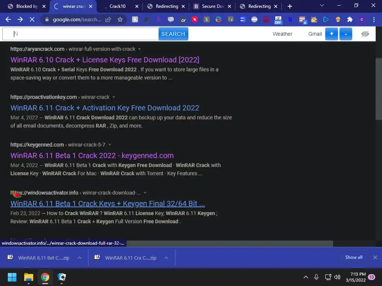Open the red cursor extension icon
This screenshot has width=382, height=286.
point(195,19)
